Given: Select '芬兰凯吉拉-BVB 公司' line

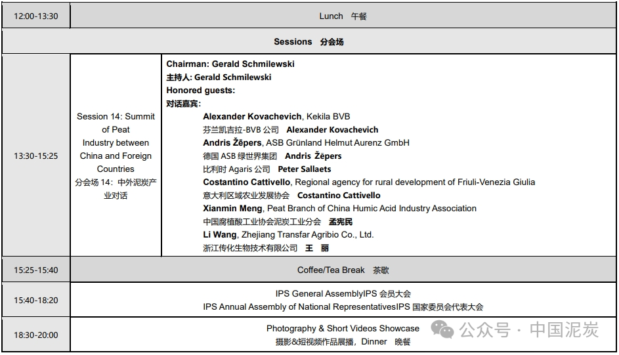Looking at the screenshot, I should 291,130.
